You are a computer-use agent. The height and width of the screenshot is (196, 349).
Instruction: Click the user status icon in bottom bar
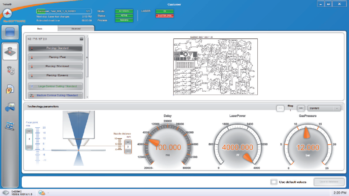point(43,193)
